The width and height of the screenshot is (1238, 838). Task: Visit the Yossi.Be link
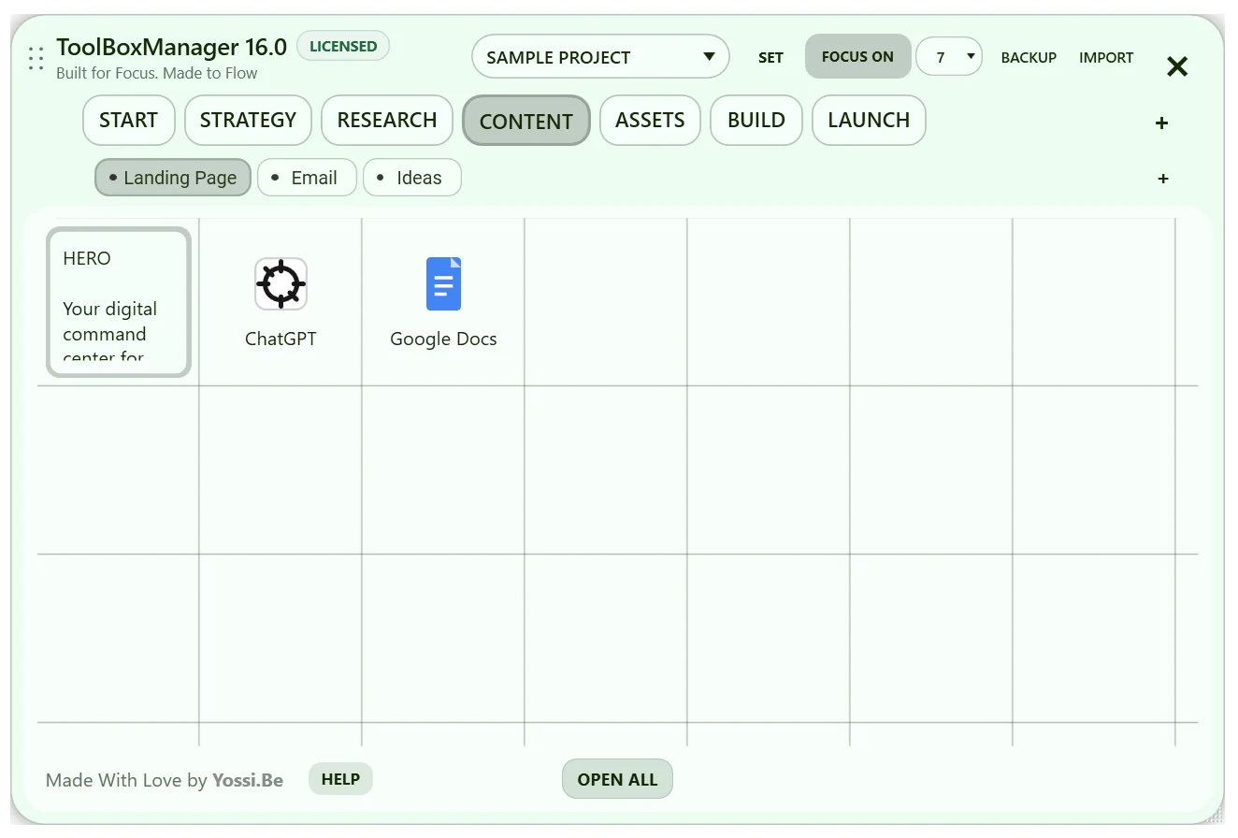pos(248,780)
